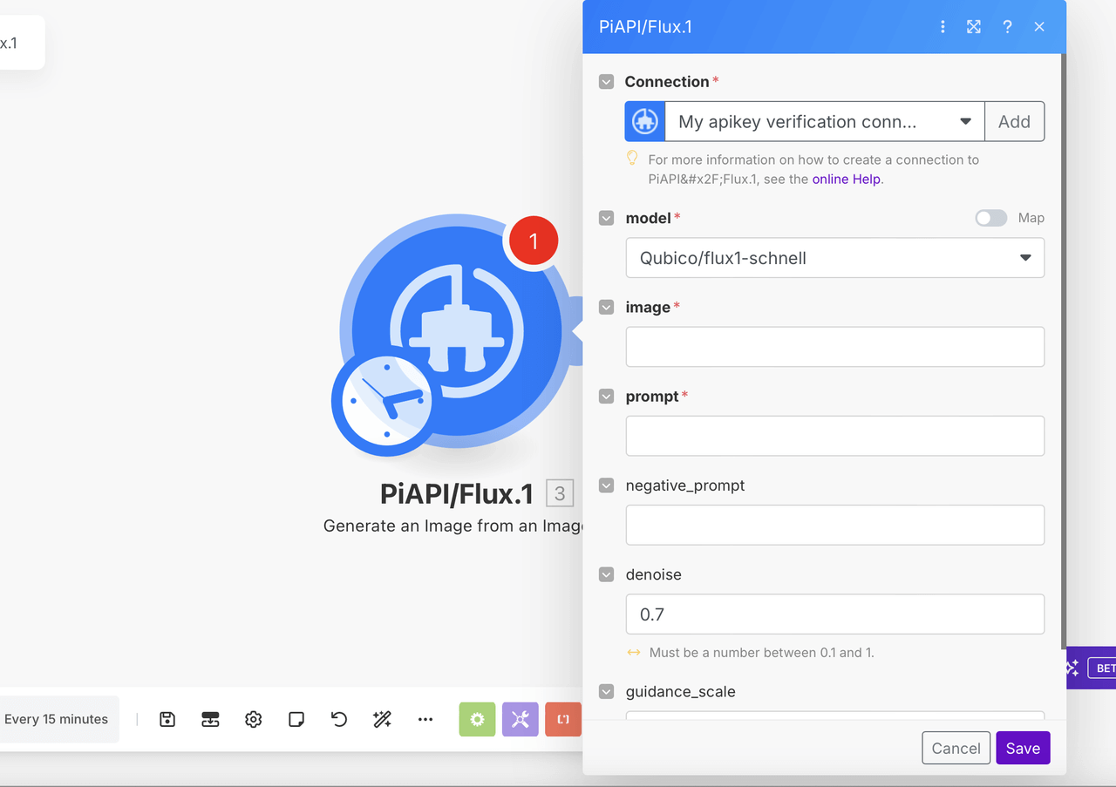Viewport: 1116px width, 787px height.
Task: Click the online Help link
Action: pos(845,179)
